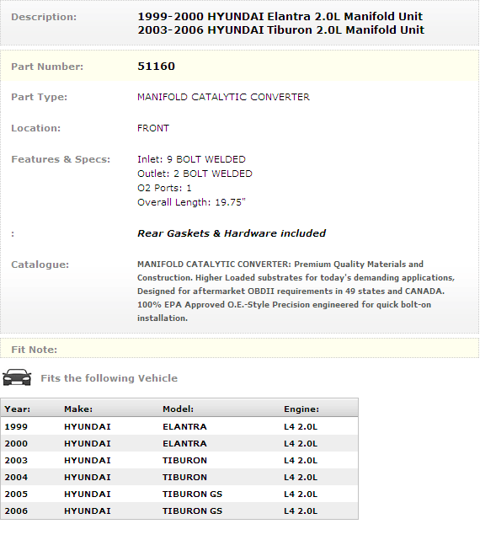Click ELANTRA in the 2000 row

pos(184,444)
